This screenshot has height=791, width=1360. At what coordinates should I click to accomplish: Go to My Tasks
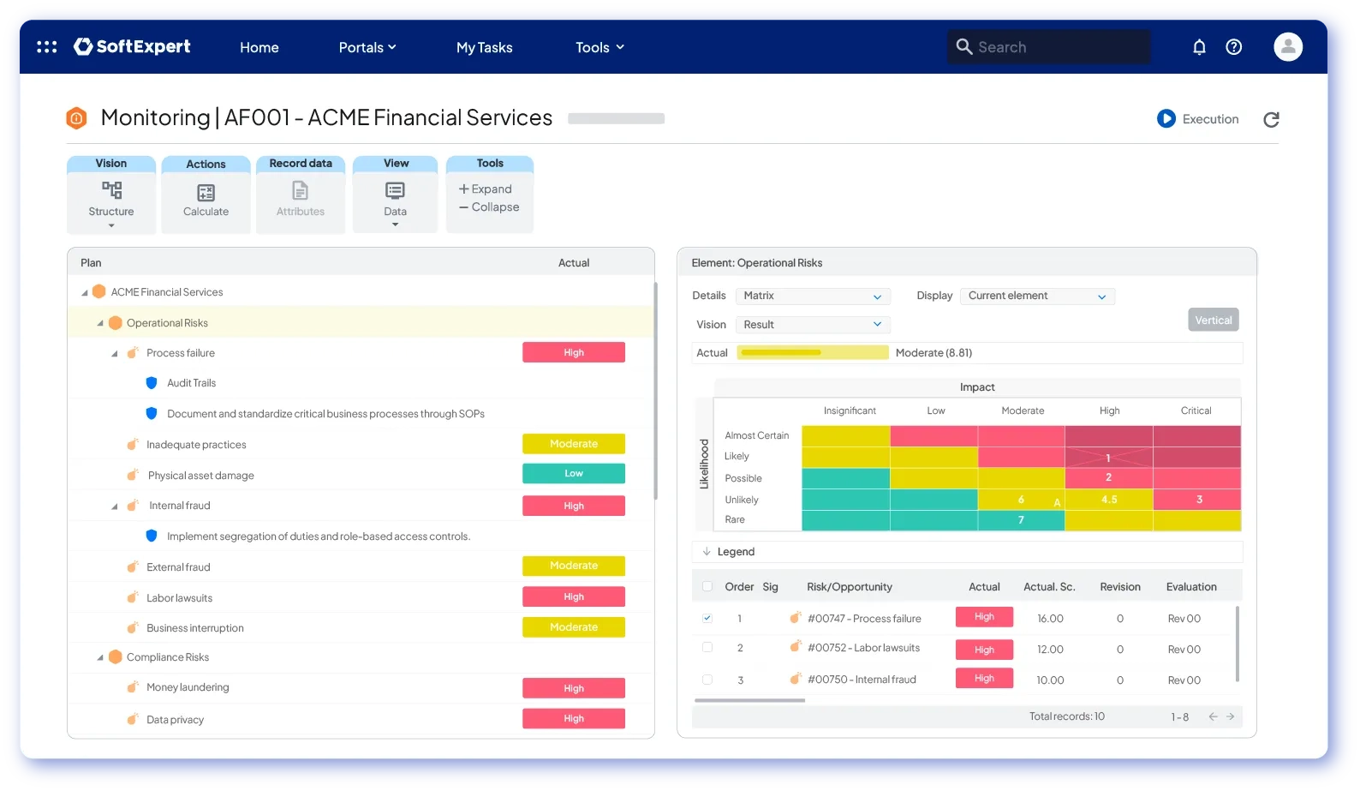485,47
